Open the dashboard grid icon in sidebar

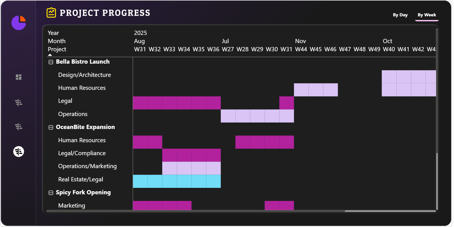tap(19, 77)
